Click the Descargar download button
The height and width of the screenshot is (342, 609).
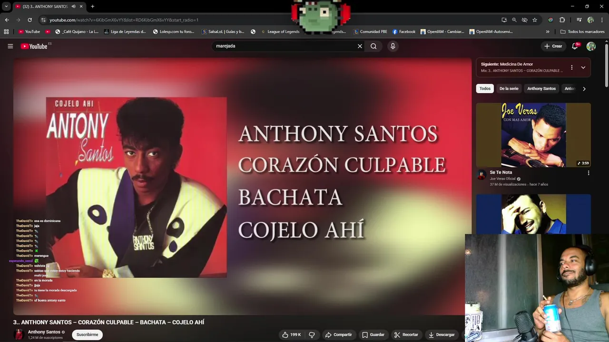[442, 335]
